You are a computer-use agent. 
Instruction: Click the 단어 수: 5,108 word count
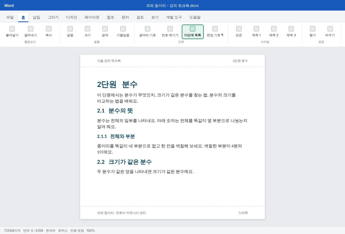tap(33, 231)
